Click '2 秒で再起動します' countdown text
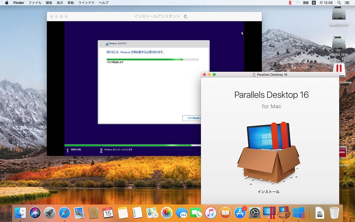The width and height of the screenshot is (355, 222). pyautogui.click(x=115, y=62)
